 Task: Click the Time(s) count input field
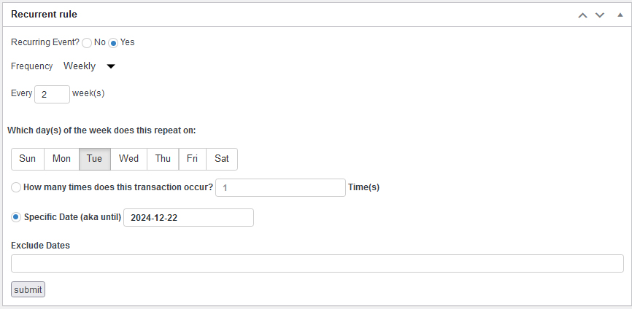[280, 187]
